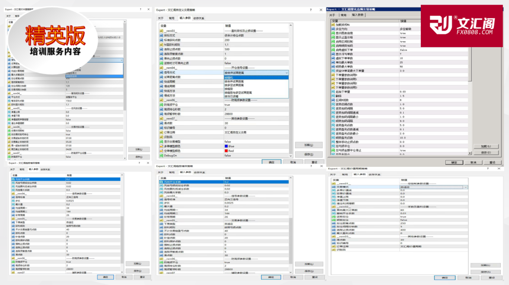Click the icon beside 显示图表信息 row
The width and height of the screenshot is (509, 285).
click(333, 33)
